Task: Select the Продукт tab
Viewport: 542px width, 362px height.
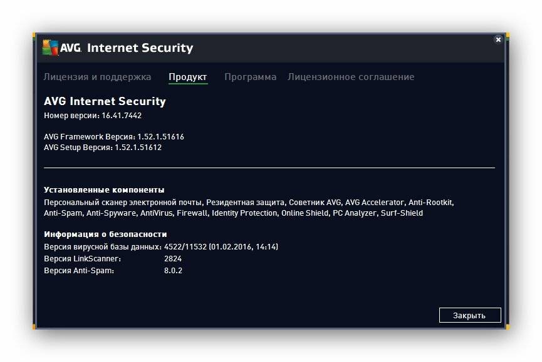Action: [188, 77]
